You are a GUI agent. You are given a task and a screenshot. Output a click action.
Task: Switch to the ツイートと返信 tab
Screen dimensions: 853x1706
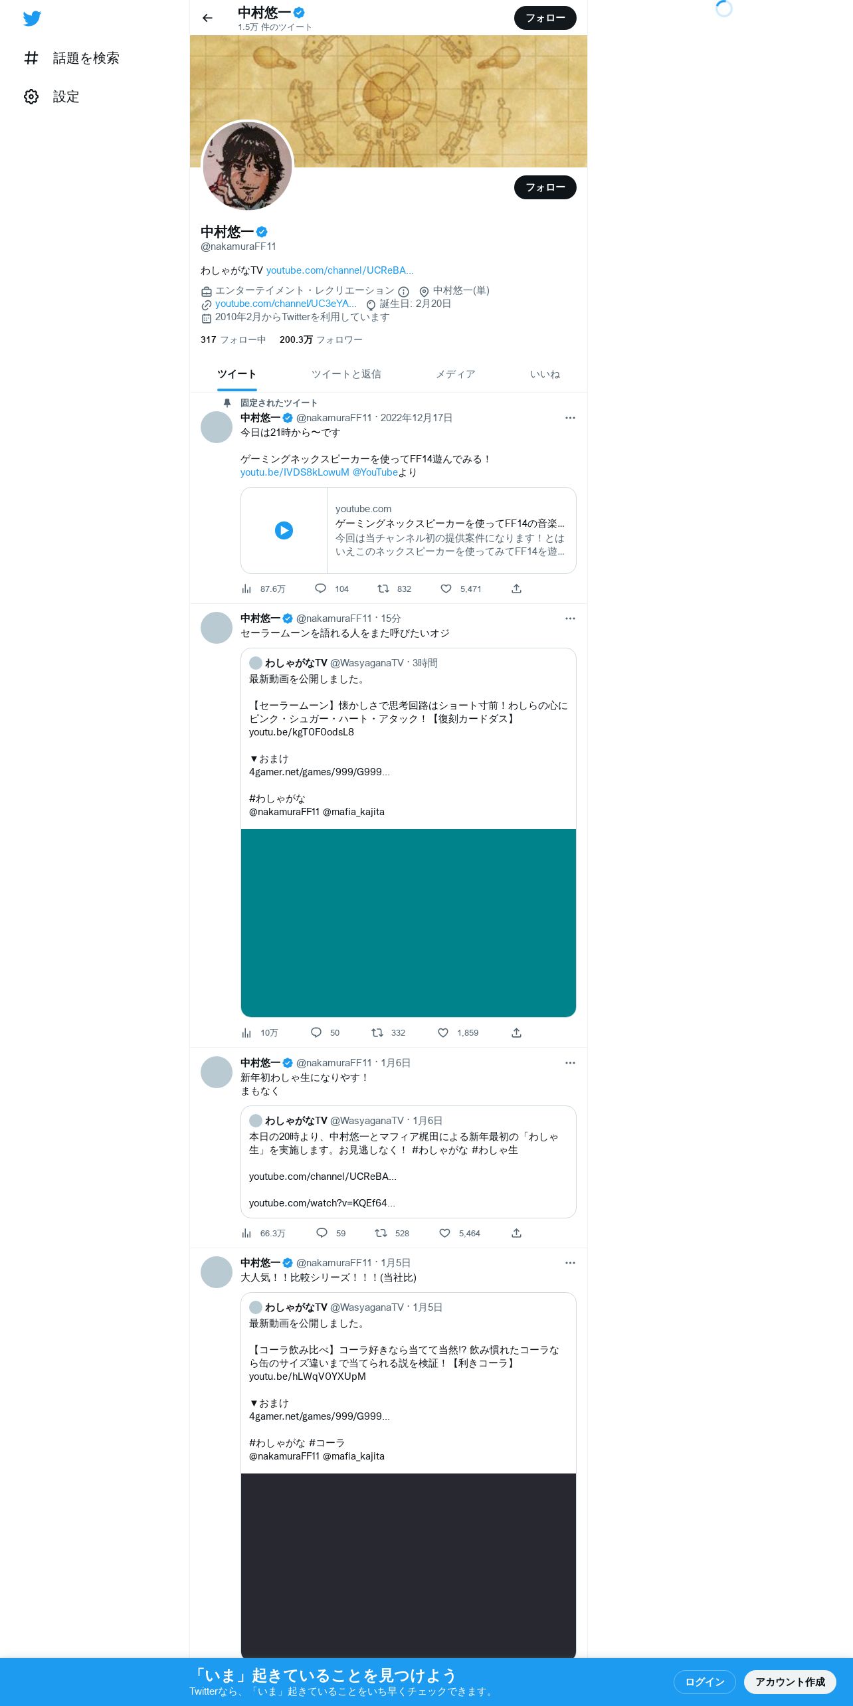[346, 374]
